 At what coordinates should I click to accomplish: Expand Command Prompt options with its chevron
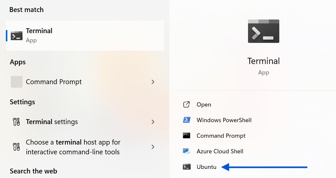pos(153,82)
